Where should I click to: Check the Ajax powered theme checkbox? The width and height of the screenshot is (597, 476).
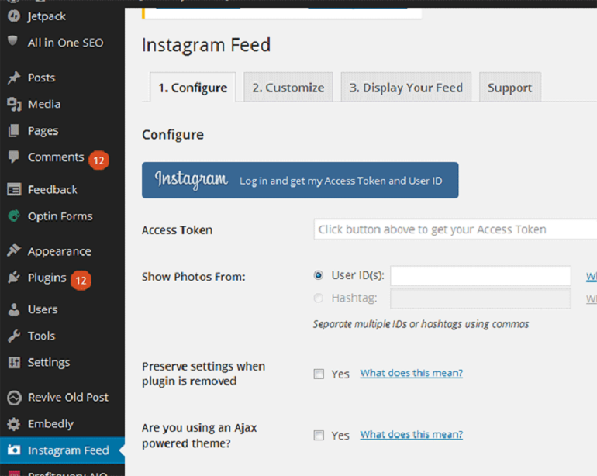click(319, 435)
